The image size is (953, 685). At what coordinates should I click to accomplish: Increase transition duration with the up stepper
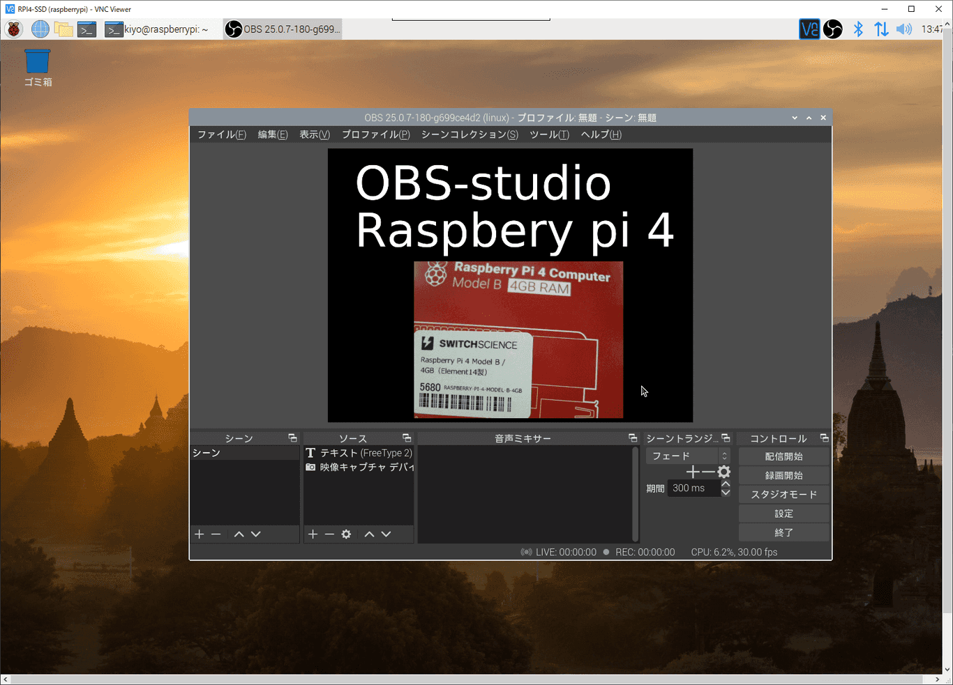click(726, 484)
